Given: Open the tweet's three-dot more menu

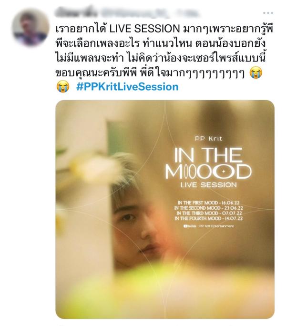Looking at the screenshot, I should tap(268, 13).
